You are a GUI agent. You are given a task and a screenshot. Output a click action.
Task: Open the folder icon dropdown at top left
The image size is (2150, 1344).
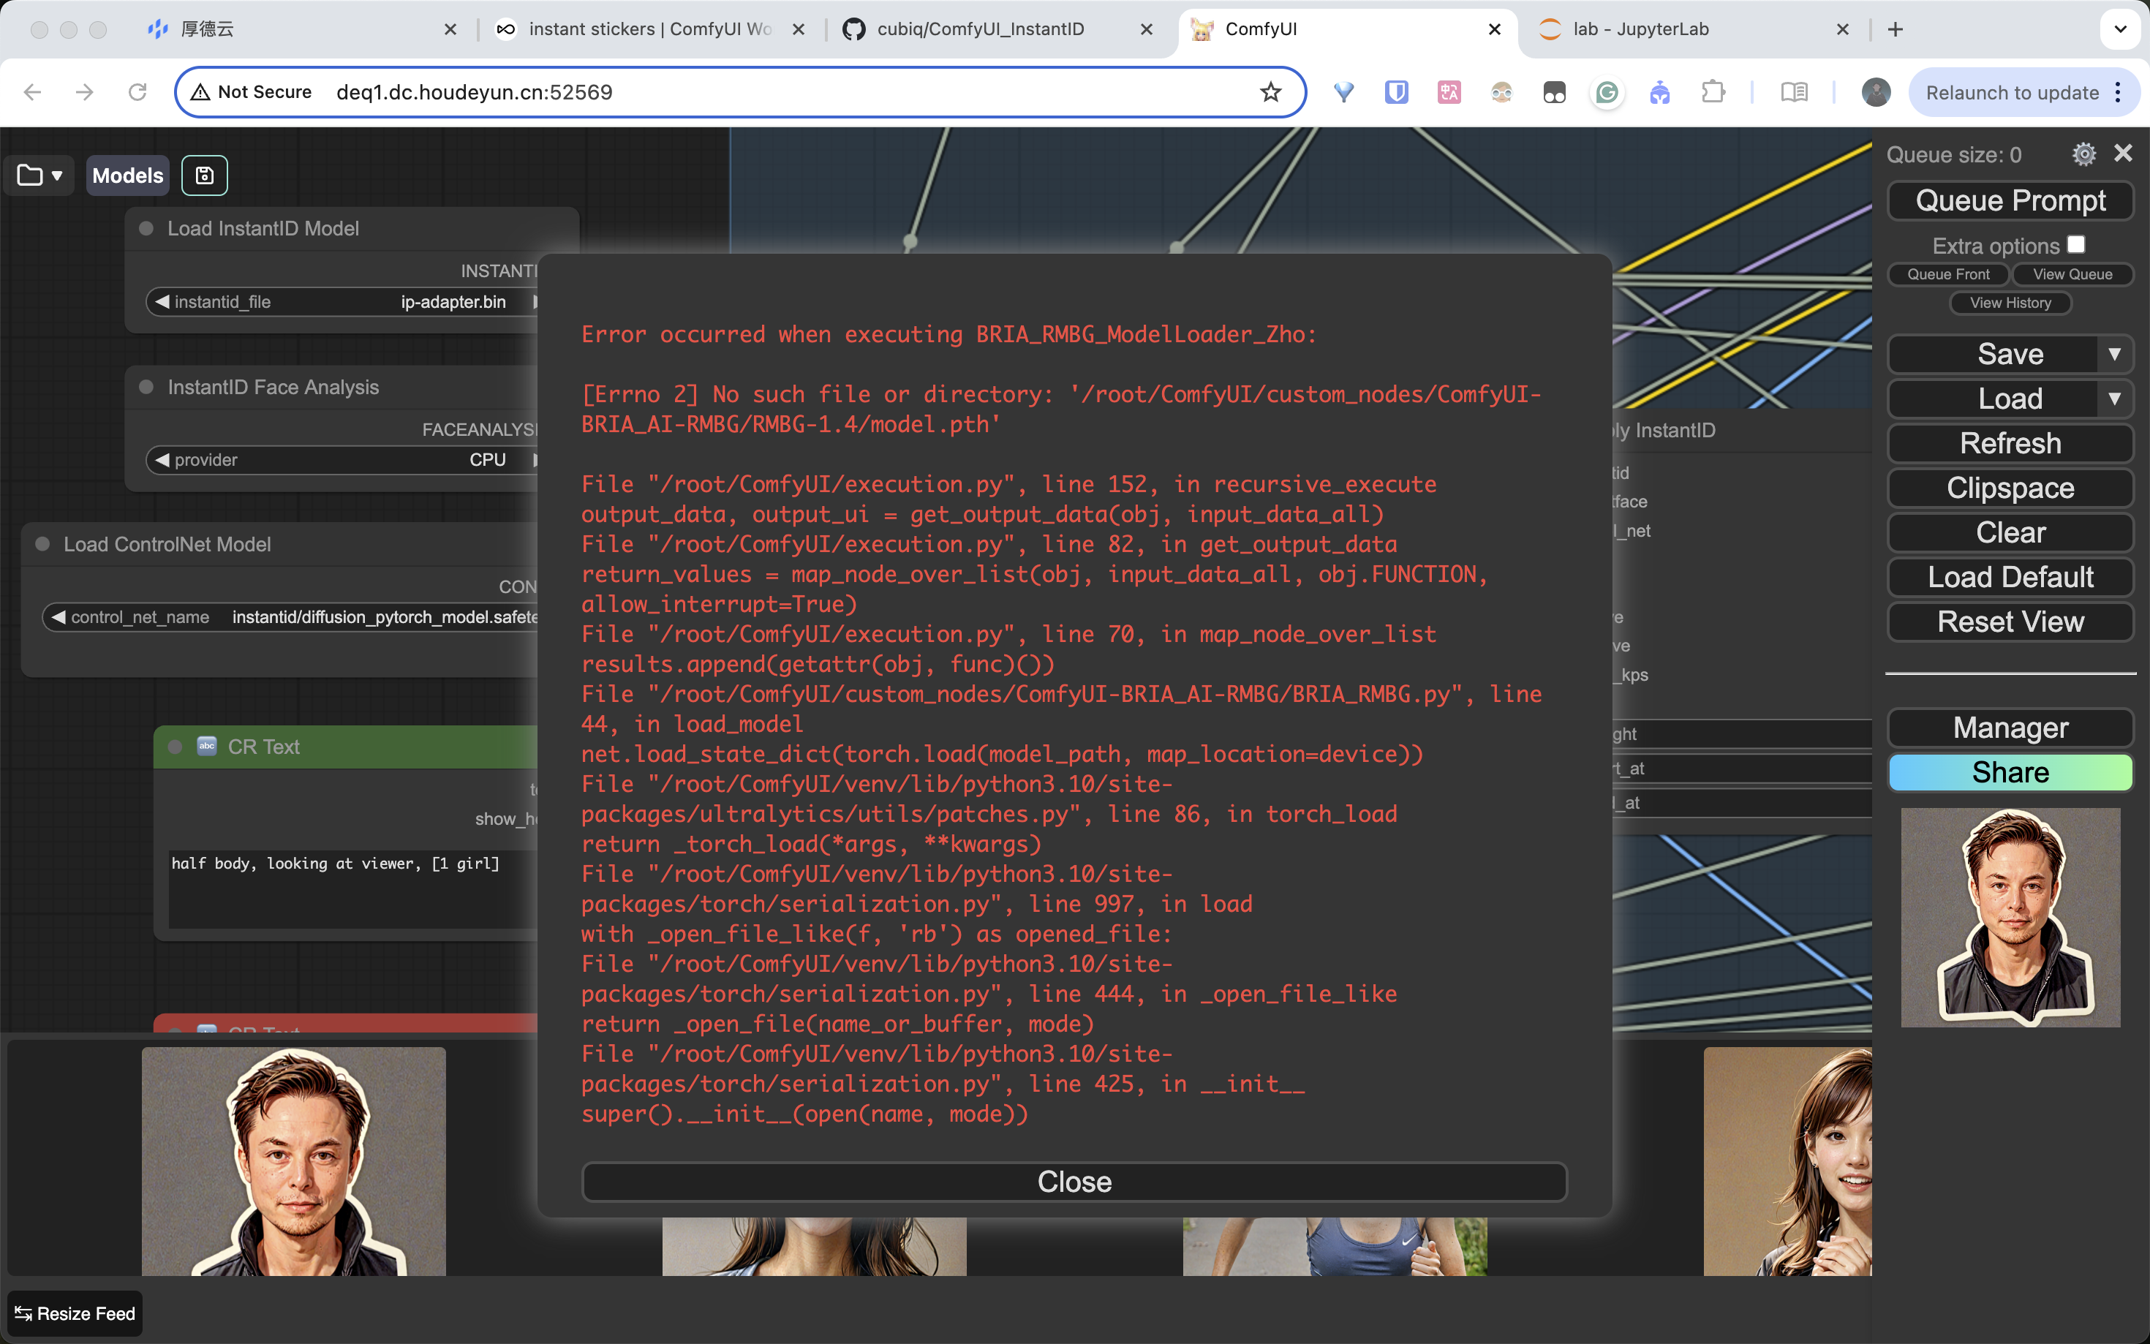[40, 175]
